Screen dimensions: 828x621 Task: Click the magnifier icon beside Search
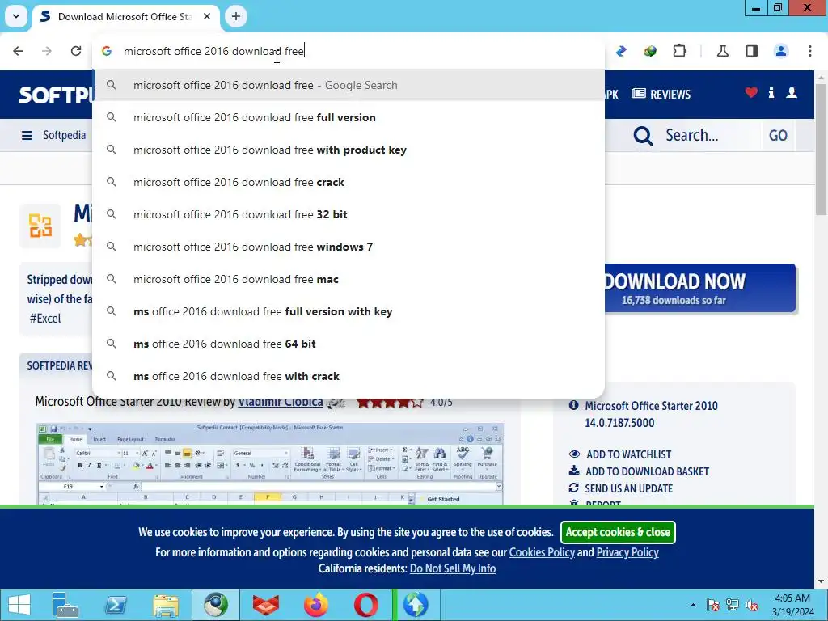(x=643, y=136)
